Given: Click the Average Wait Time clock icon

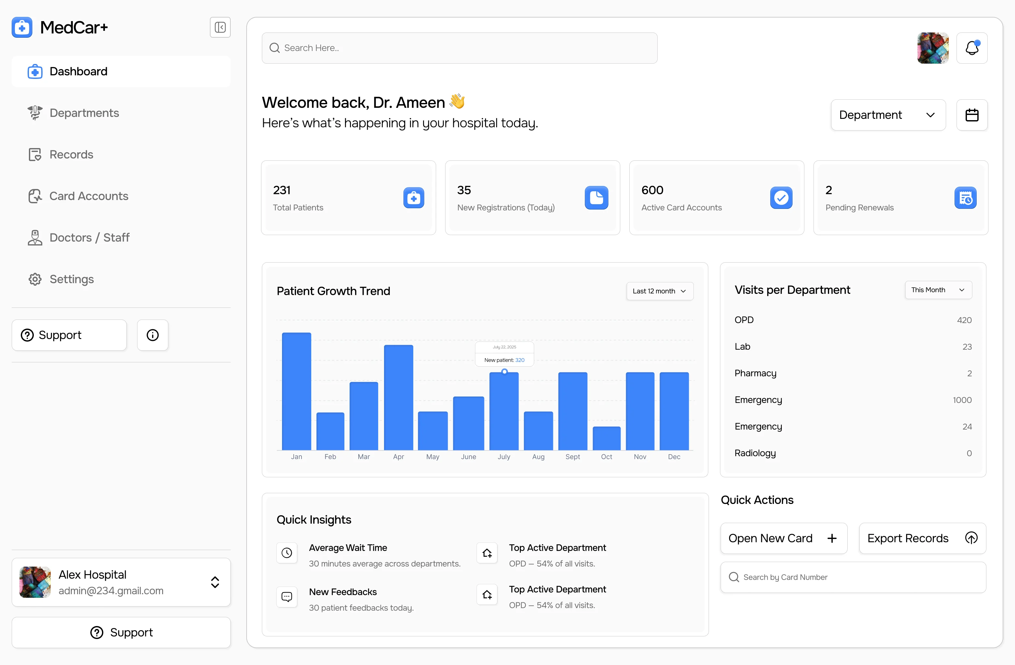Looking at the screenshot, I should click(287, 553).
